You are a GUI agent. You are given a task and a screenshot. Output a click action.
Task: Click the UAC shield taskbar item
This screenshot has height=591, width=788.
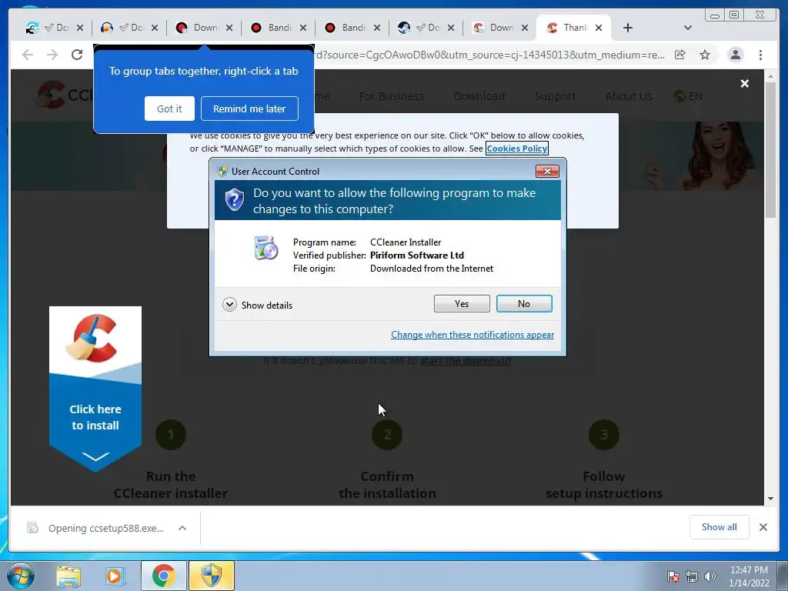click(212, 576)
